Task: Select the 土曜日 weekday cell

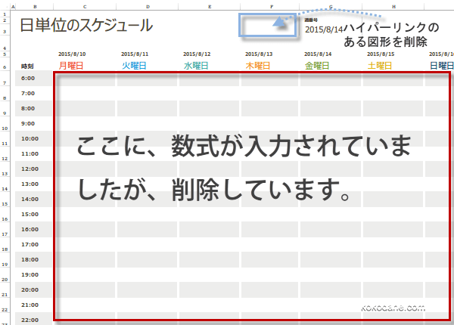Action: coord(380,66)
